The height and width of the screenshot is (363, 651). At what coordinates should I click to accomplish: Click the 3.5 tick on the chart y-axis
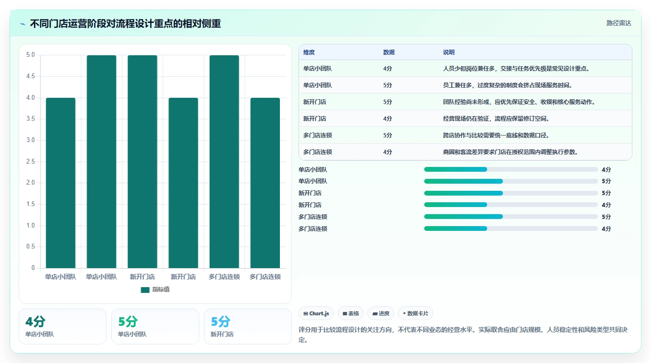(30, 119)
